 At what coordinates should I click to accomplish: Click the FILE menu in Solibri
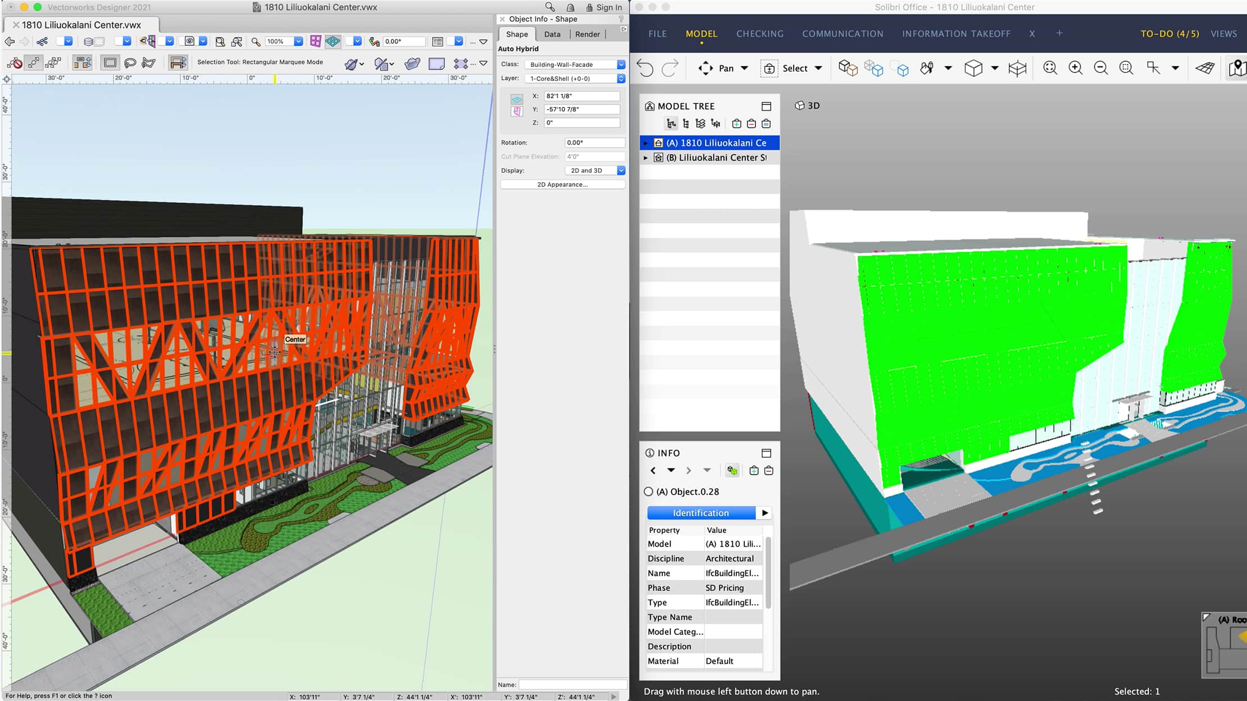tap(657, 34)
